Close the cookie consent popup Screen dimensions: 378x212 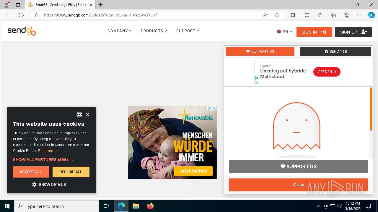(x=88, y=115)
